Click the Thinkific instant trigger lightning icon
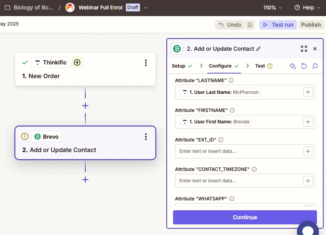326x235 pixels. point(77,62)
